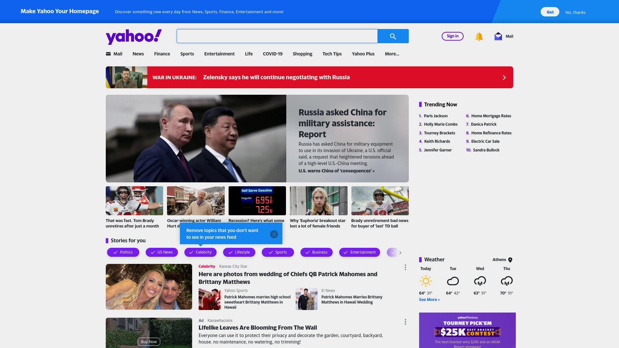Open the right arrow on Ukraine banner

click(505, 77)
